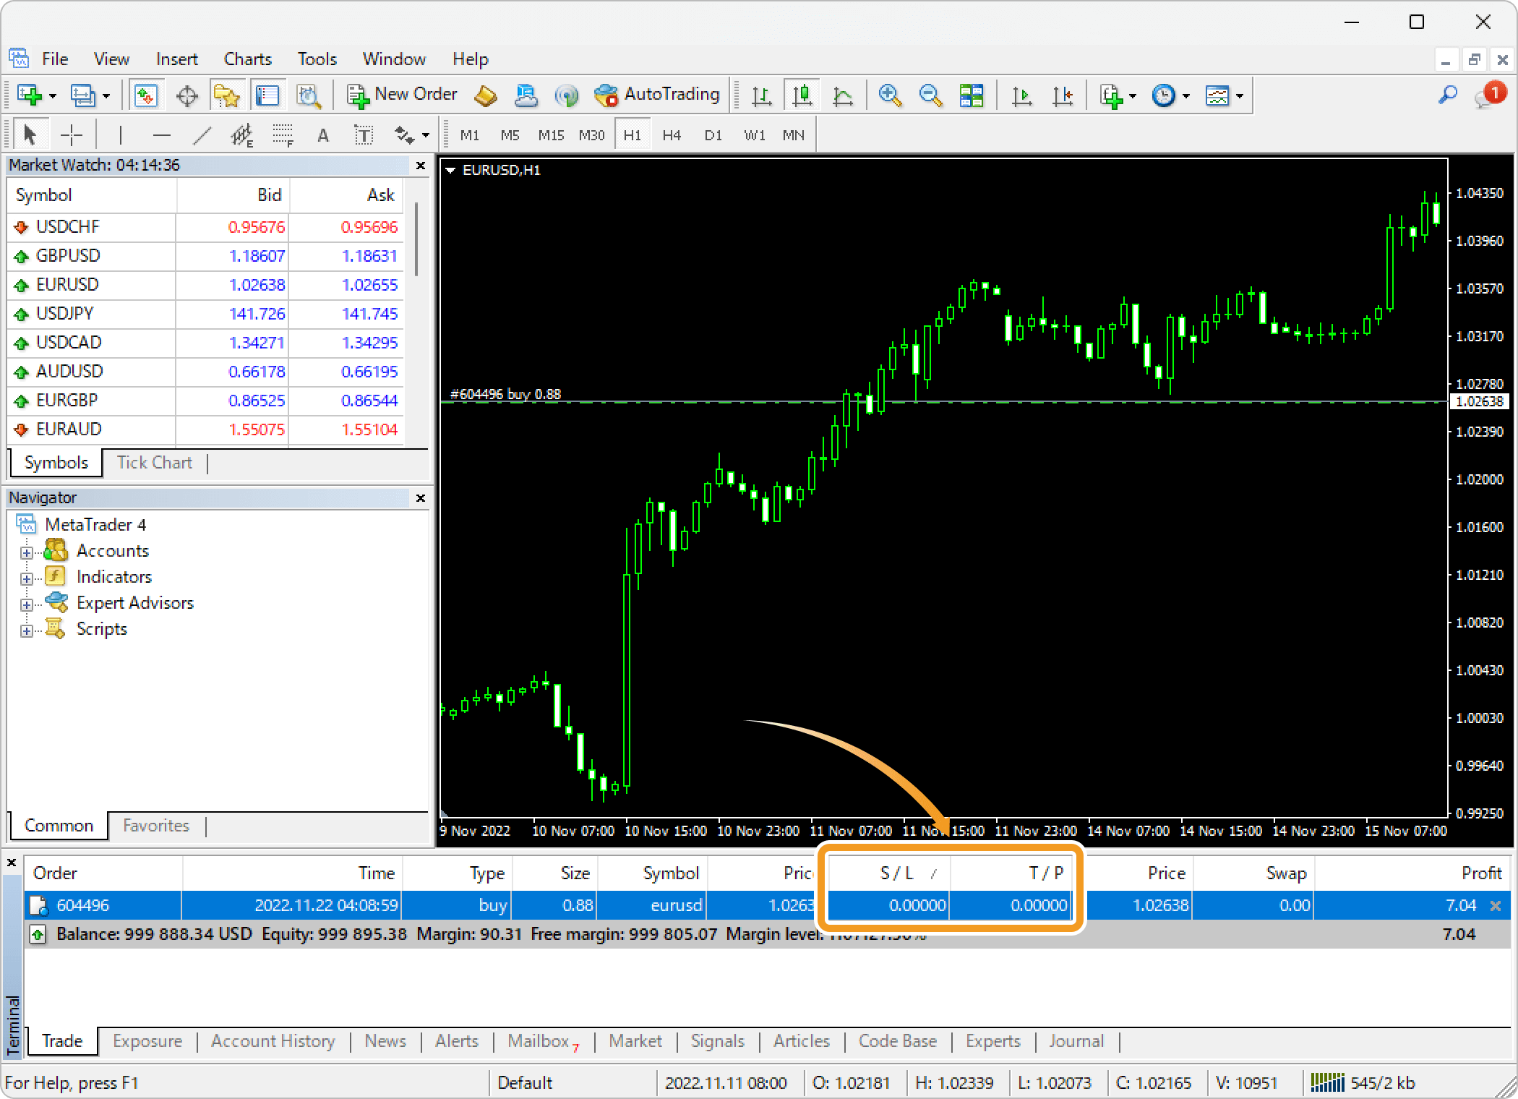Expand the Expert Advisors tree item
The height and width of the screenshot is (1099, 1518).
(26, 604)
